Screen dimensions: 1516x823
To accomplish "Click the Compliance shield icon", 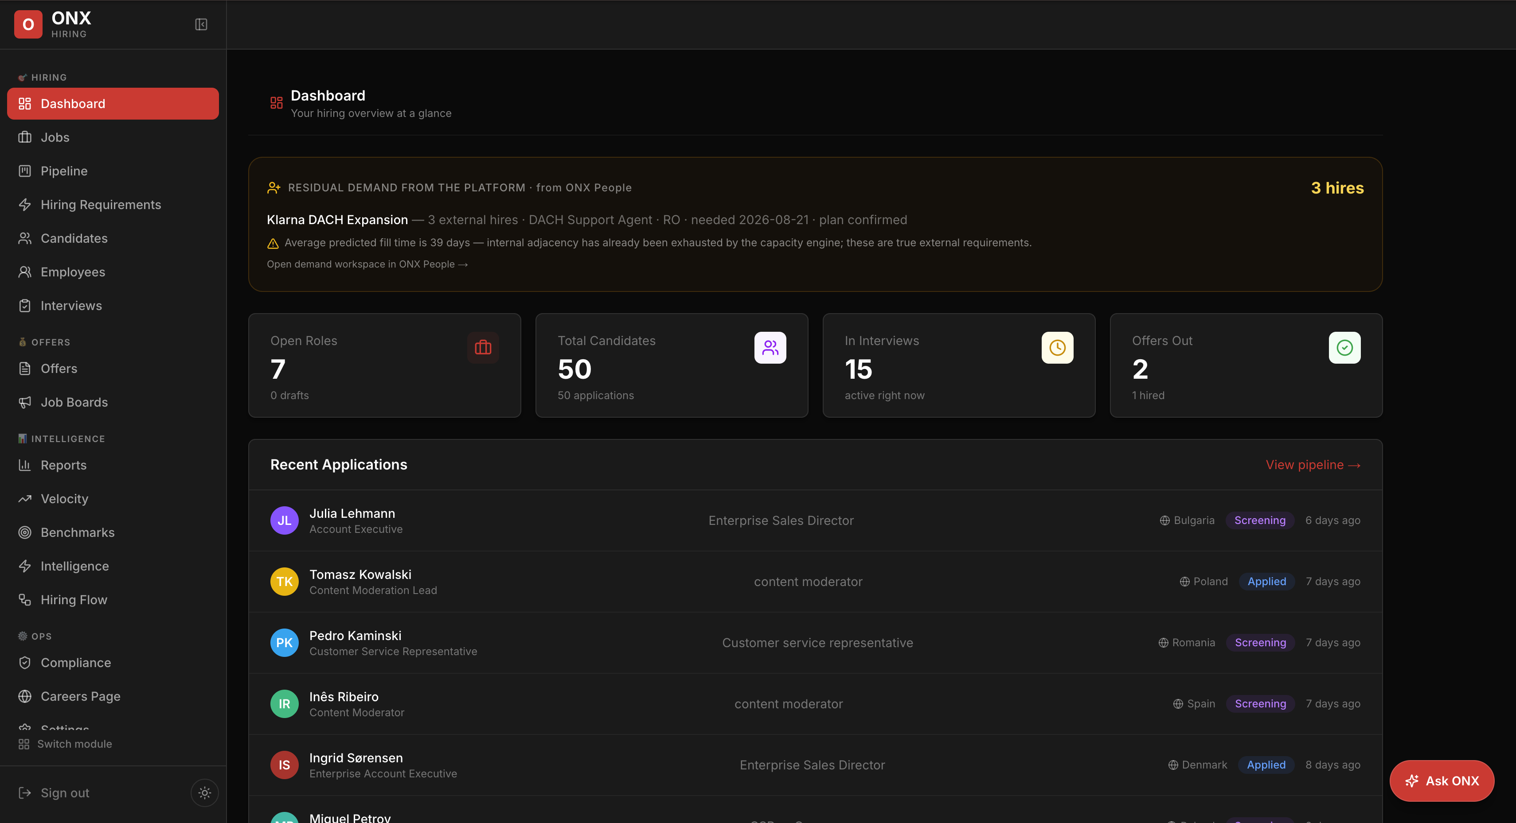I will click(x=25, y=662).
